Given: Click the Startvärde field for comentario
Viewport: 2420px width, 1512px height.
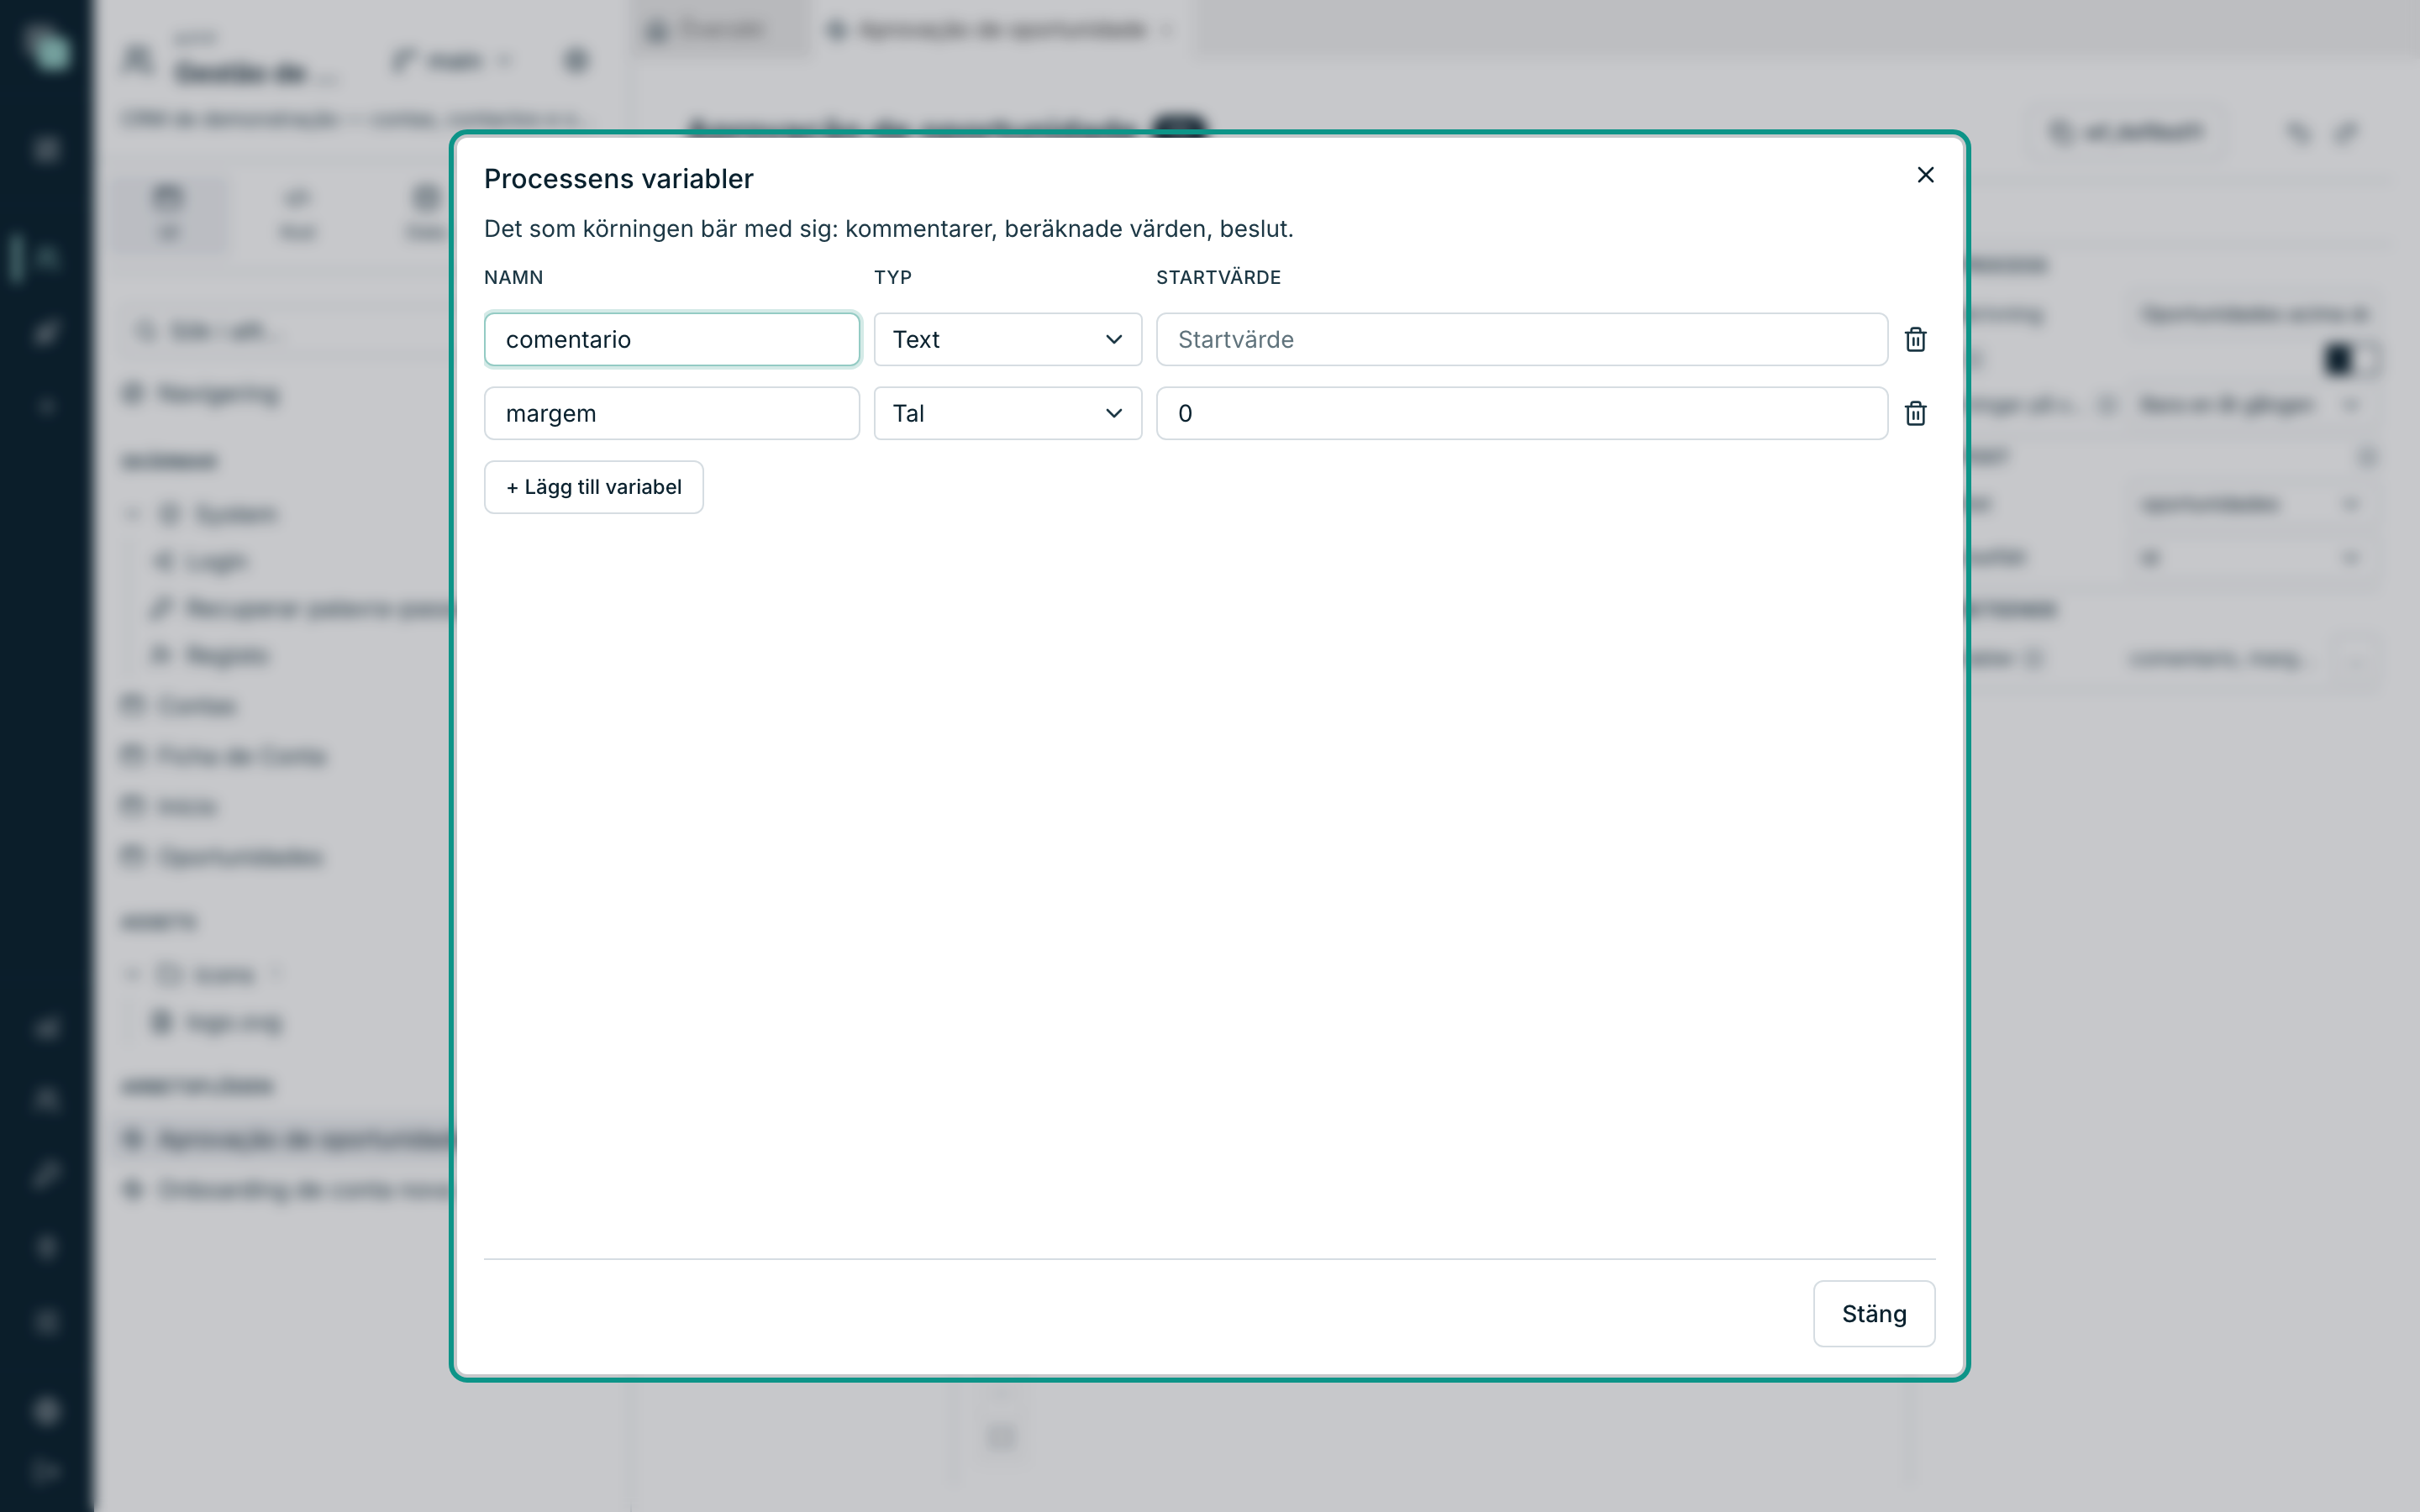Looking at the screenshot, I should click(1522, 339).
